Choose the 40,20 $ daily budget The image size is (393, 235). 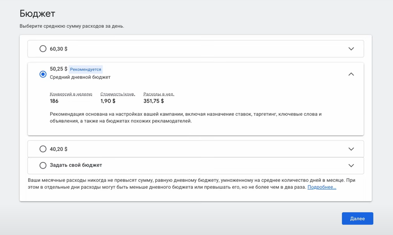click(43, 149)
